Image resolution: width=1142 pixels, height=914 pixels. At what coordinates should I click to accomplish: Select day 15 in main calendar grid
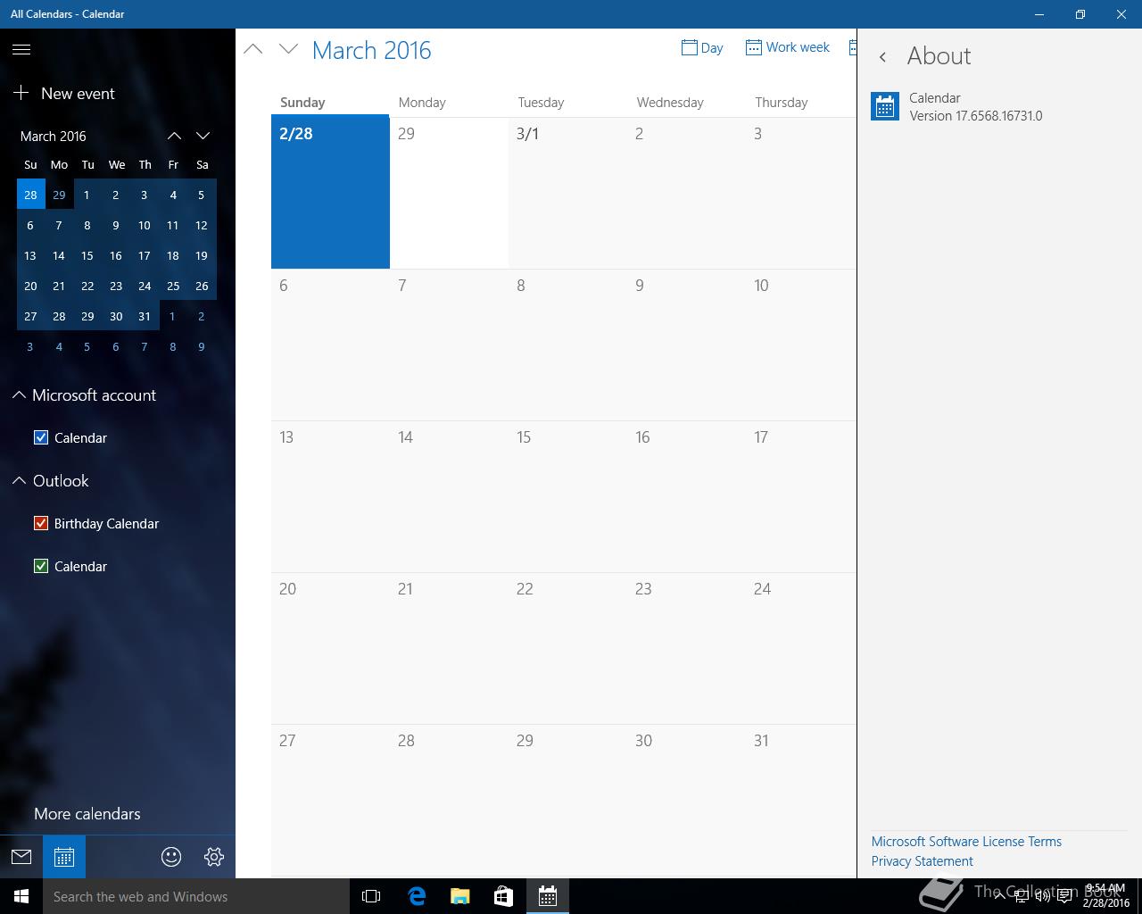point(567,496)
